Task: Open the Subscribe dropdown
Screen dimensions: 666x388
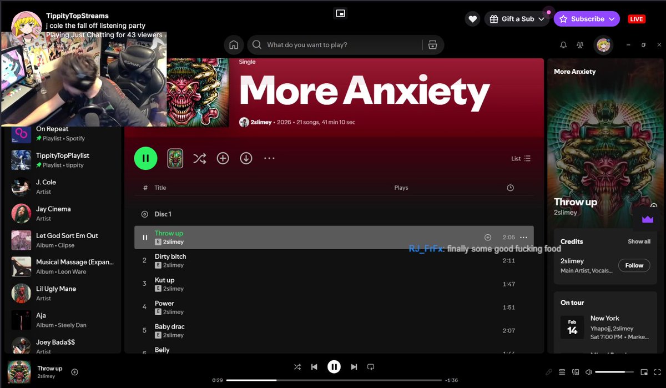Action: pyautogui.click(x=587, y=19)
